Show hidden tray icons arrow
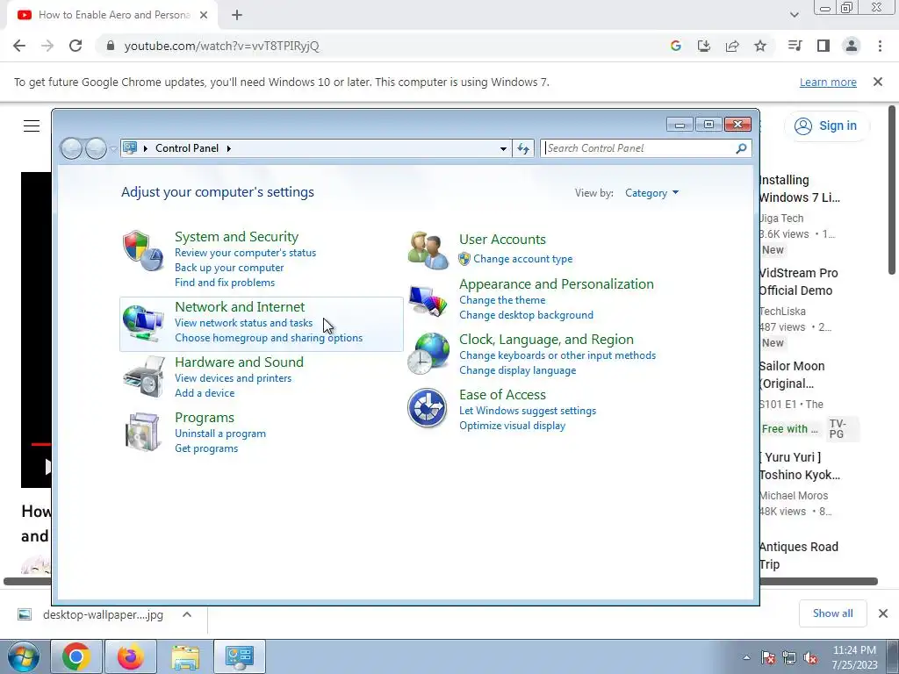The height and width of the screenshot is (674, 899). [746, 658]
